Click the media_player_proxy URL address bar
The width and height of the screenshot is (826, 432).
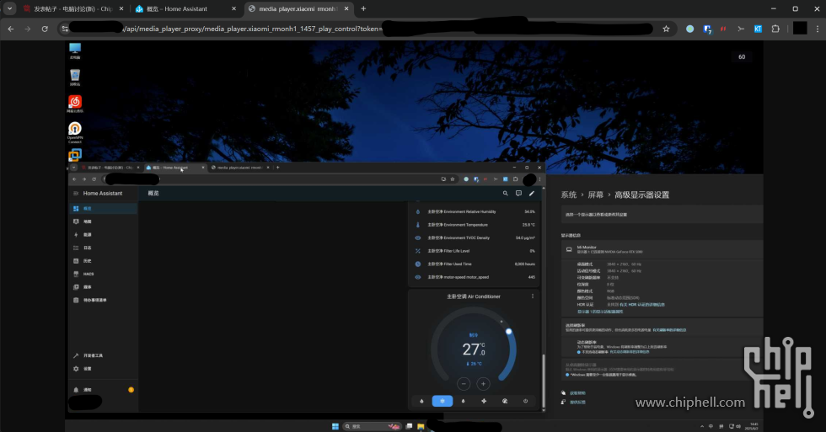point(358,29)
